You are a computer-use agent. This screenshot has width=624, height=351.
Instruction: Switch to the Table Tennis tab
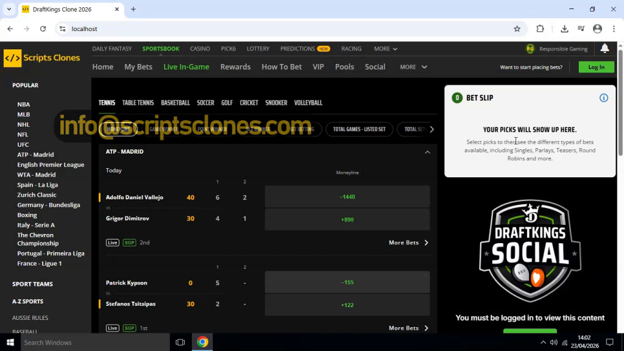point(138,102)
